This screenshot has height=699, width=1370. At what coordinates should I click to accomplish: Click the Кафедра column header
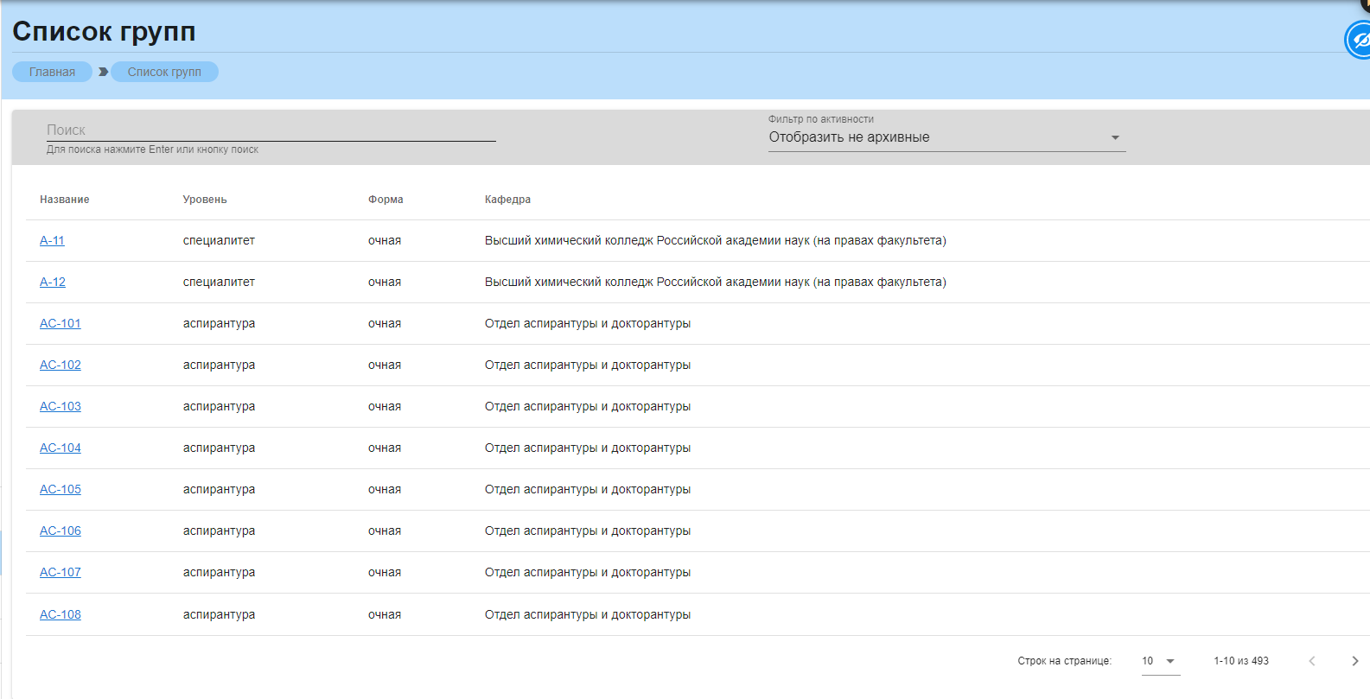tap(507, 200)
